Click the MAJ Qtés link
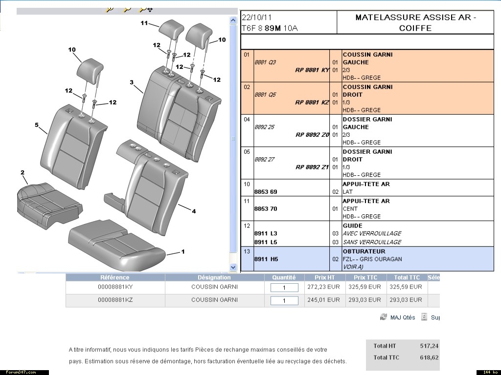Image resolution: width=501 pixels, height=375 pixels. coord(403,317)
